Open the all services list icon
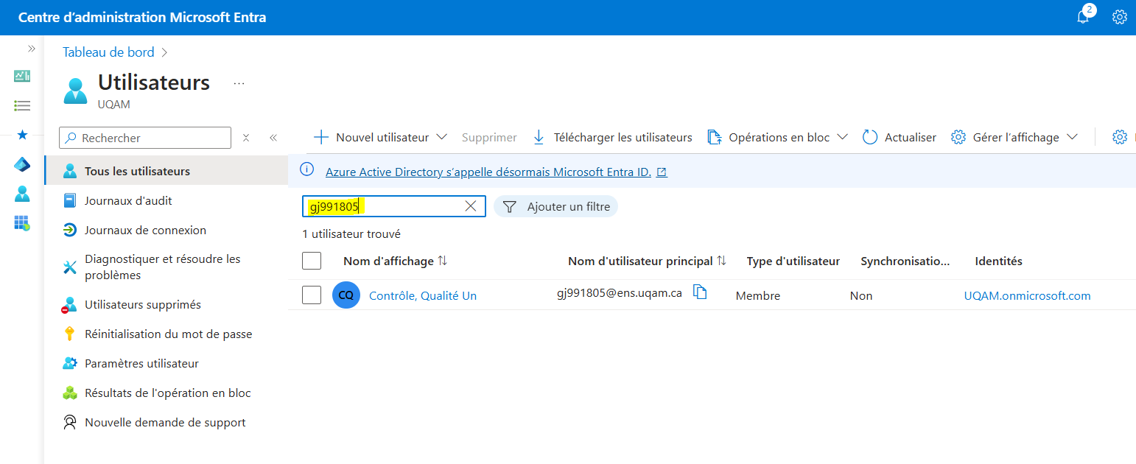This screenshot has width=1136, height=464. [22, 106]
